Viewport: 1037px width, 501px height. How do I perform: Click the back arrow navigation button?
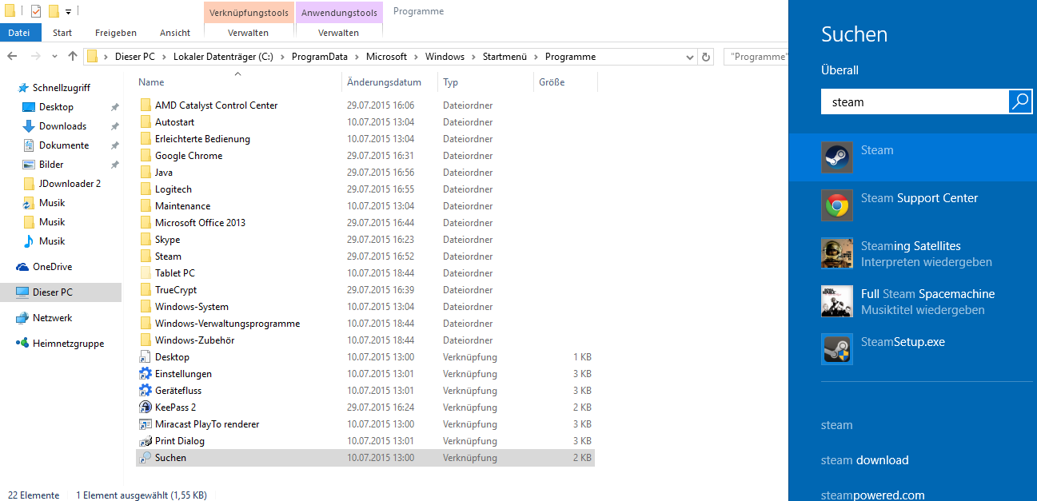(x=12, y=57)
